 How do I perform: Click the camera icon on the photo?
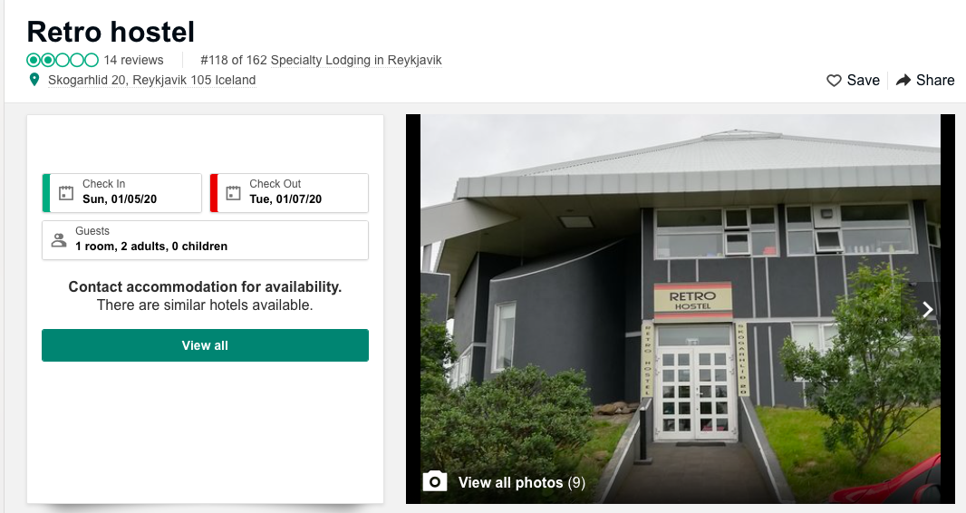[434, 481]
